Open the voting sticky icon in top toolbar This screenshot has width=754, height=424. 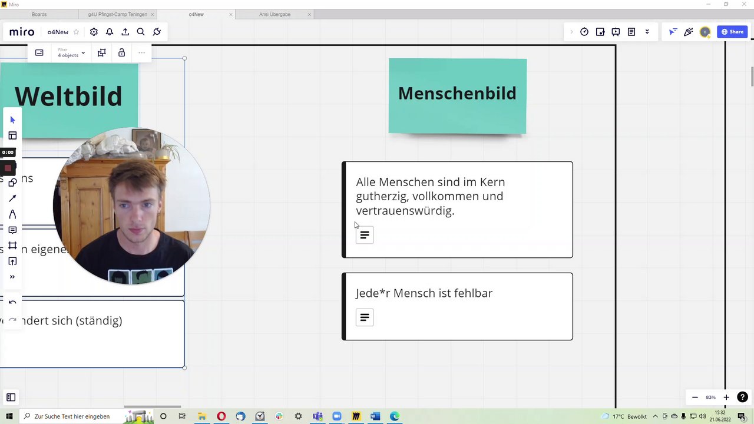click(x=600, y=32)
